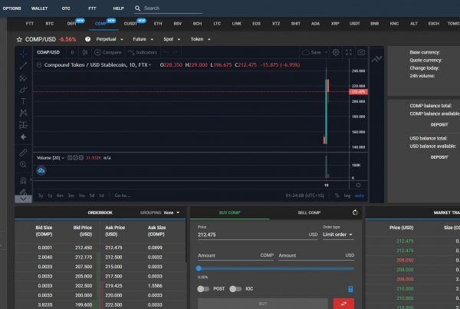The height and width of the screenshot is (309, 460).
Task: Select the brush drawing tool
Action: point(23,90)
